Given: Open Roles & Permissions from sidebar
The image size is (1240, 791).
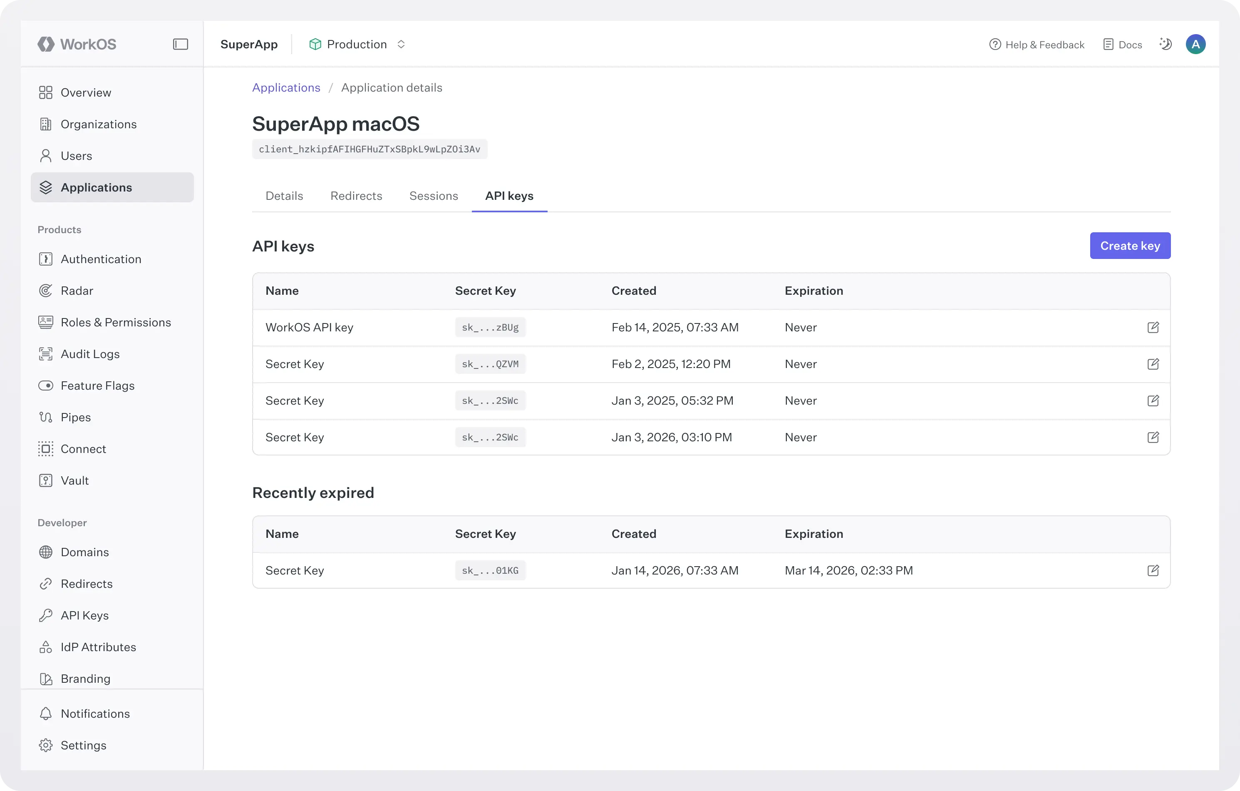Looking at the screenshot, I should point(116,322).
